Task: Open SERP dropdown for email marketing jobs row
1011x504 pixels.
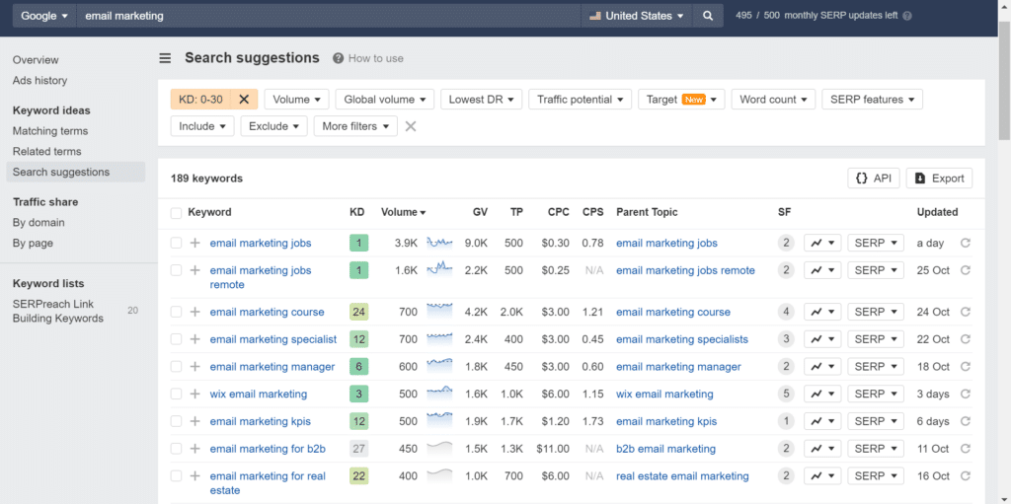Action: tap(876, 243)
